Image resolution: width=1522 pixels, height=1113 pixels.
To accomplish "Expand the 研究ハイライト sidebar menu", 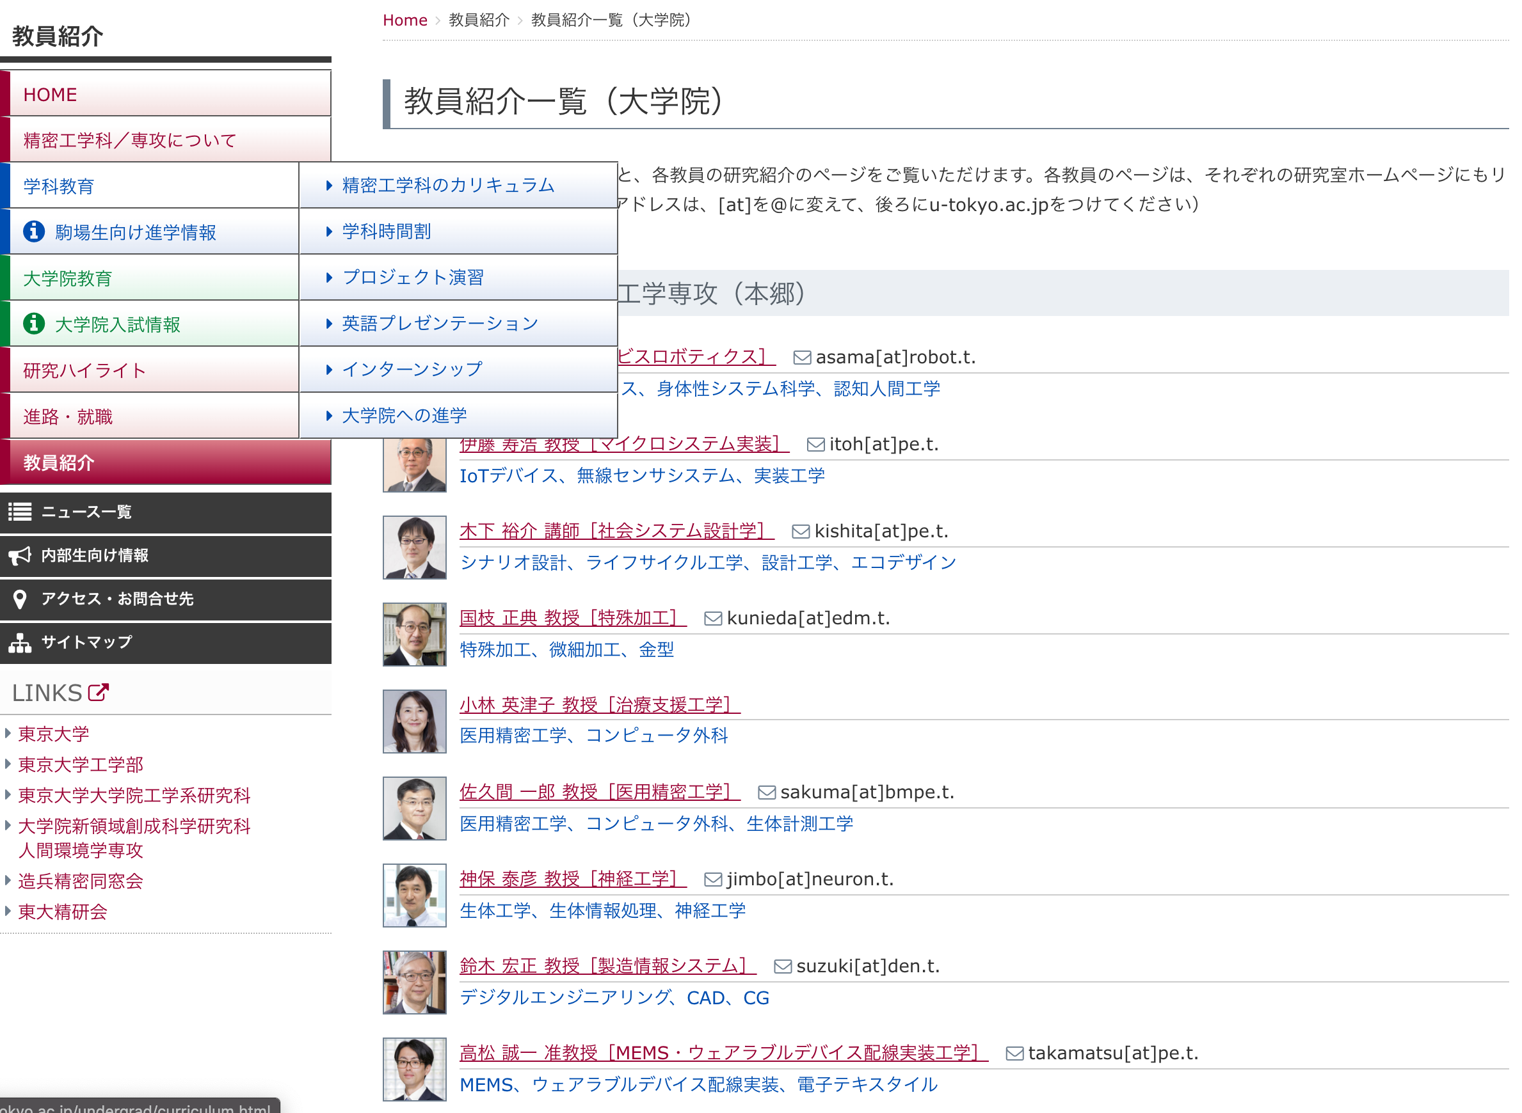I will tap(84, 370).
